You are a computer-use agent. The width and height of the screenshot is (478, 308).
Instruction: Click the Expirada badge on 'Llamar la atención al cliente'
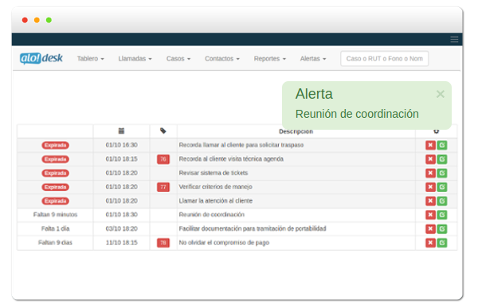pyautogui.click(x=56, y=201)
